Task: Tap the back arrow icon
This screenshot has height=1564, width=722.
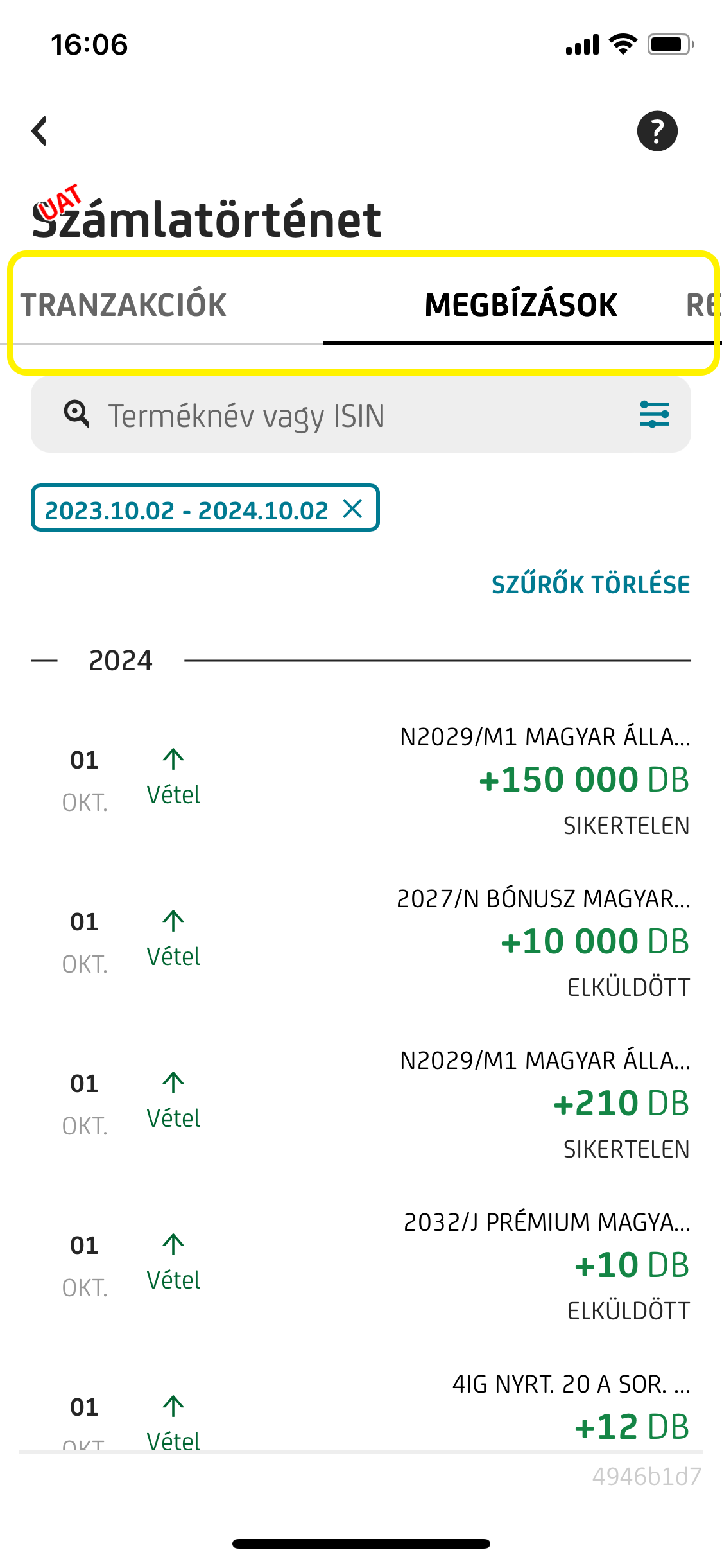Action: point(40,131)
